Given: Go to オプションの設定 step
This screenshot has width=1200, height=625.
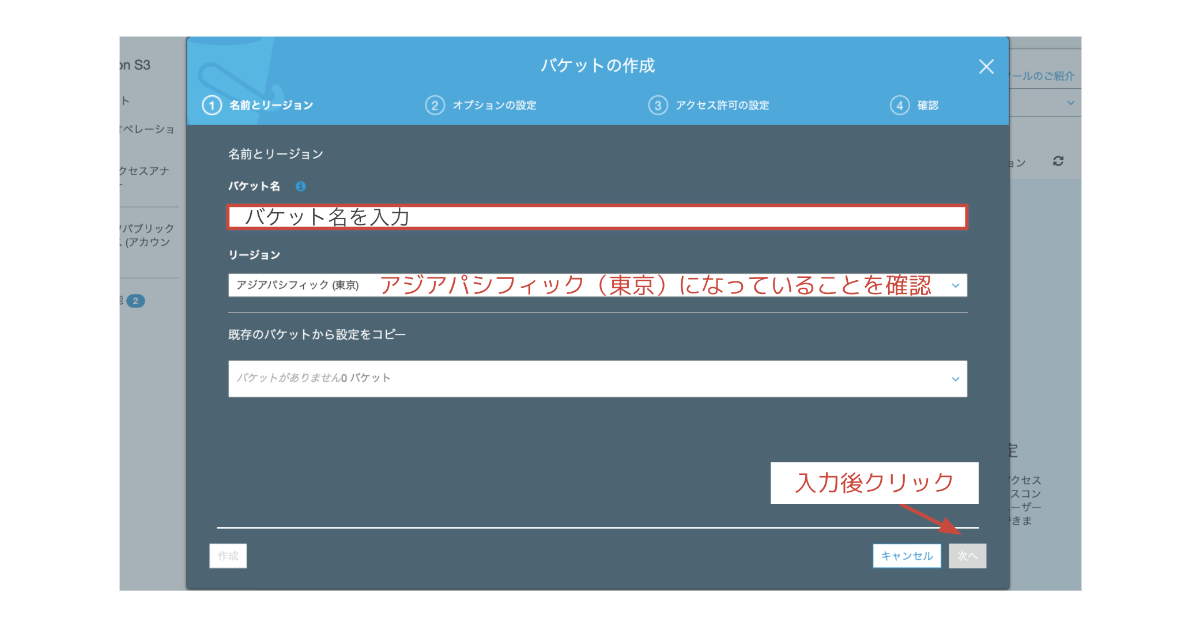Looking at the screenshot, I should point(494,106).
